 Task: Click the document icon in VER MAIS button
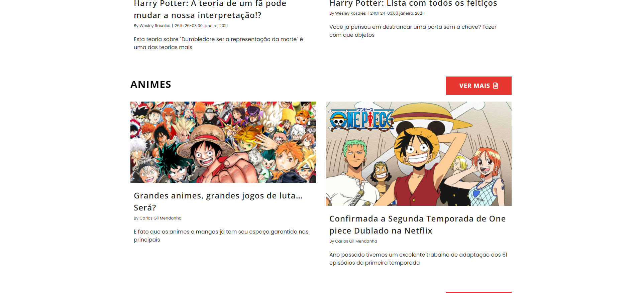pos(496,86)
